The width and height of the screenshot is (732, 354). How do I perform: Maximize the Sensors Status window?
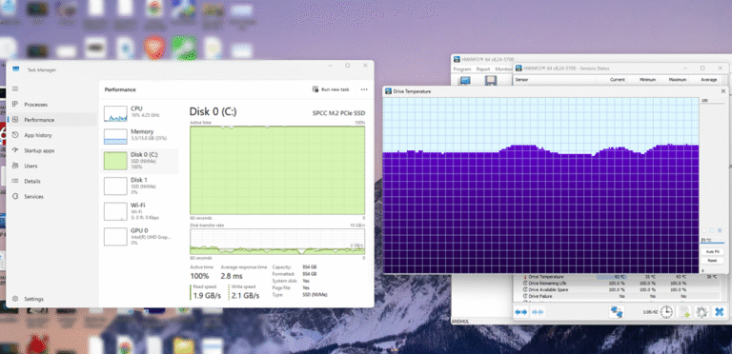click(702, 68)
